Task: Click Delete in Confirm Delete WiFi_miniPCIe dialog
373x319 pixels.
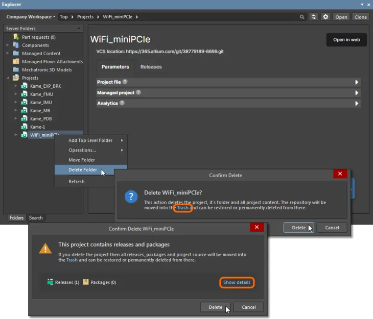Action: (215, 307)
